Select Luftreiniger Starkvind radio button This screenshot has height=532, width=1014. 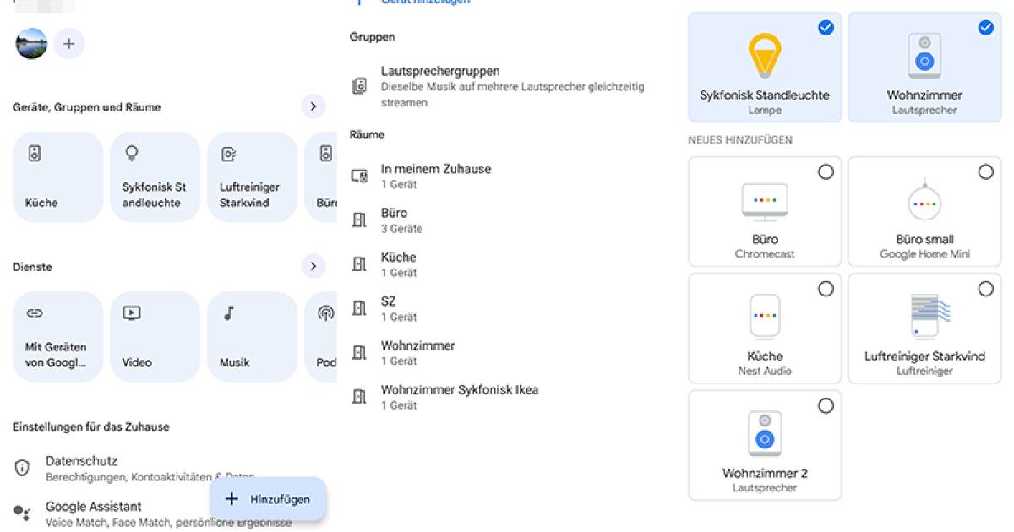coord(985,289)
